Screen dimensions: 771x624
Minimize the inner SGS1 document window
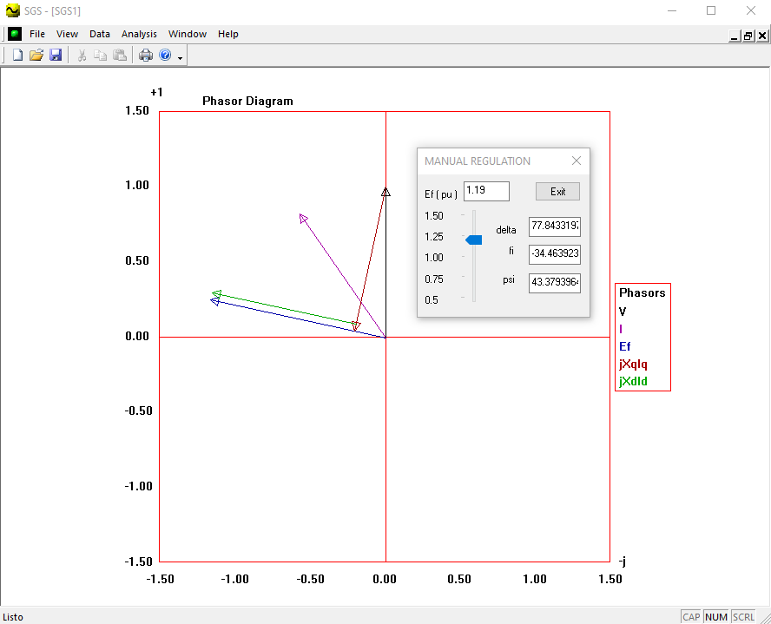[x=735, y=36]
